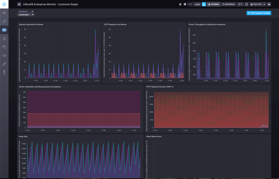Screen dimensions: 279x179
Task: Open the _internal database variable dropdown
Action: (x=26, y=14)
